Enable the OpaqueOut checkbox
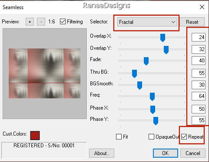 [151, 136]
